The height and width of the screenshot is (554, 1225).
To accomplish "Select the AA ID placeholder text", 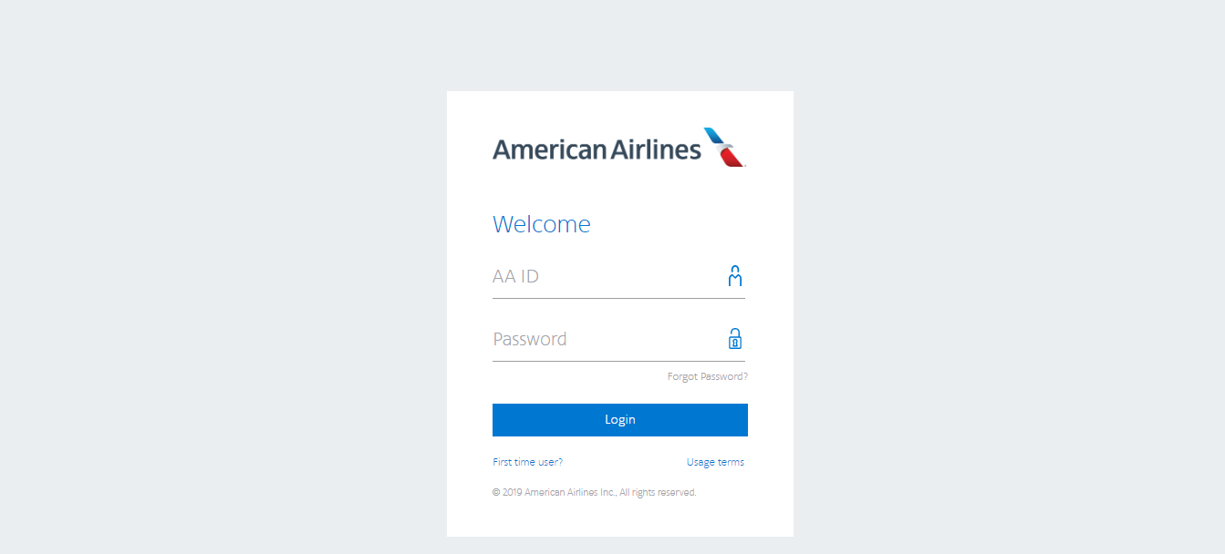I will point(516,276).
